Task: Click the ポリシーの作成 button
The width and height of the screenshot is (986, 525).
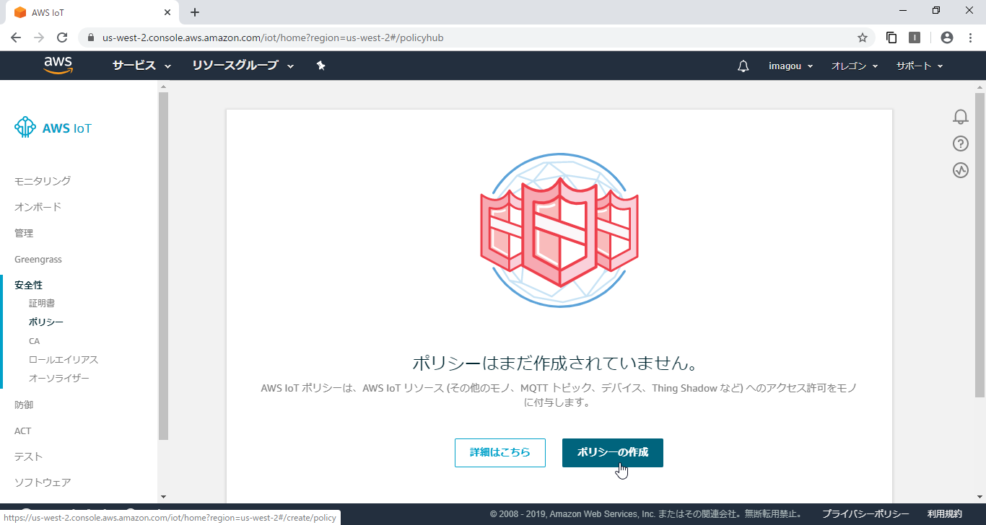Action: tap(613, 452)
